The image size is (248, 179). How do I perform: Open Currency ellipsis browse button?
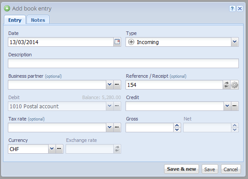(59, 149)
